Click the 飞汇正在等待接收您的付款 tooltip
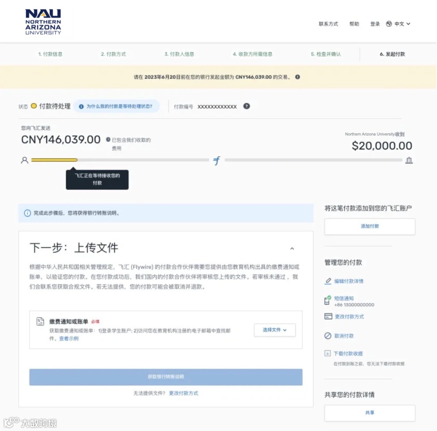The width and height of the screenshot is (437, 431). 97,179
